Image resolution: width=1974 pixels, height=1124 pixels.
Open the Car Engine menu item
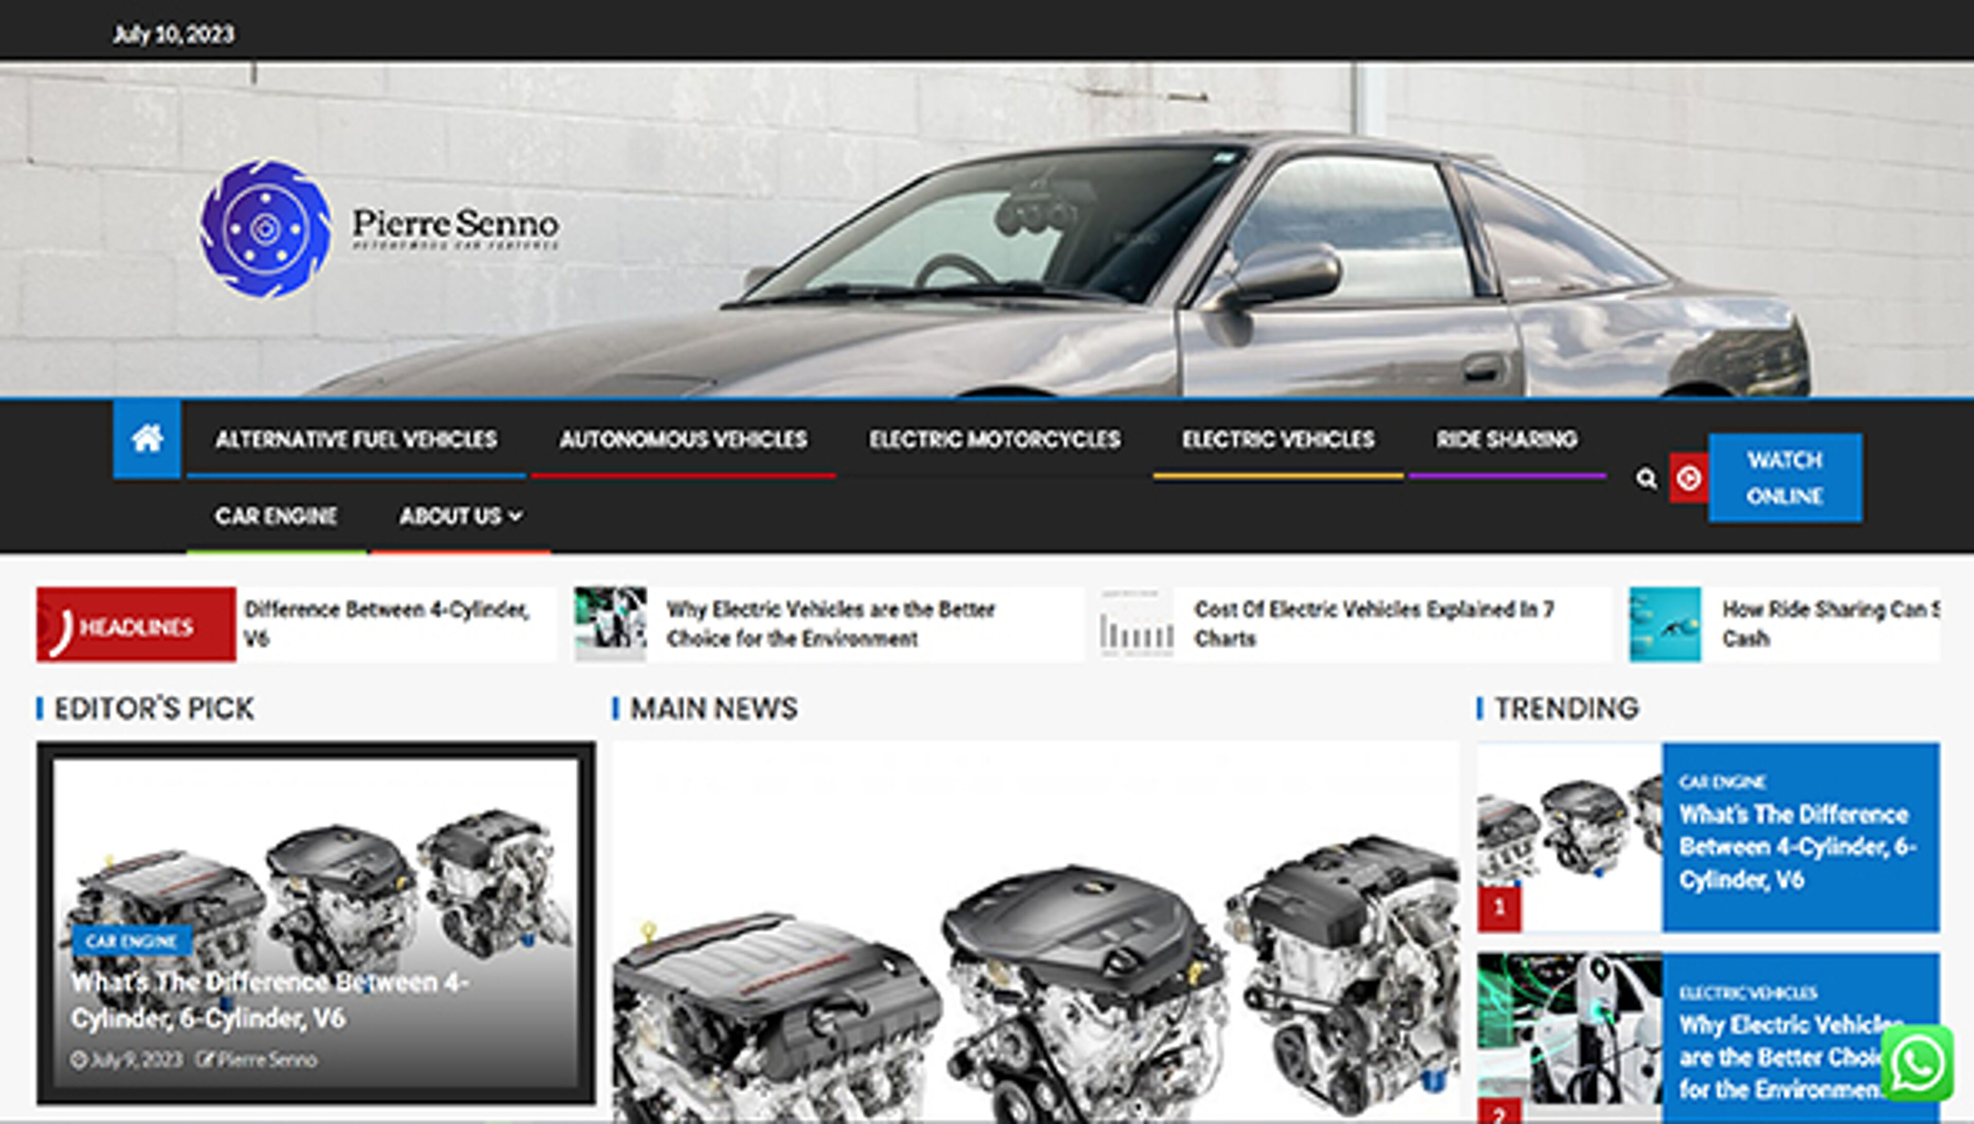276,516
